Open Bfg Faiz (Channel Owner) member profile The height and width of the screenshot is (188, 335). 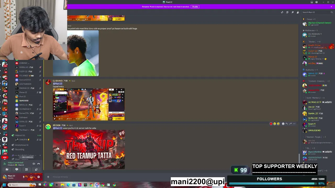(x=318, y=23)
